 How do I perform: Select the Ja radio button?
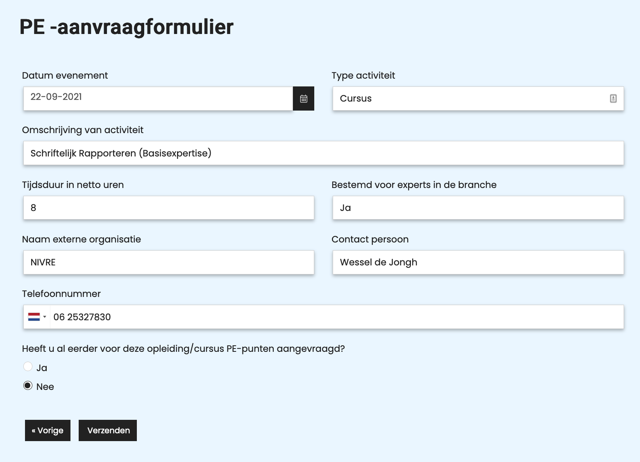coord(27,366)
